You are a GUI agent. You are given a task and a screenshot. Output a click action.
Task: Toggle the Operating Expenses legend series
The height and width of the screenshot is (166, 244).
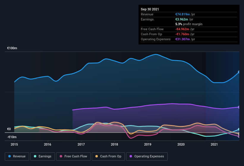click(x=147, y=157)
